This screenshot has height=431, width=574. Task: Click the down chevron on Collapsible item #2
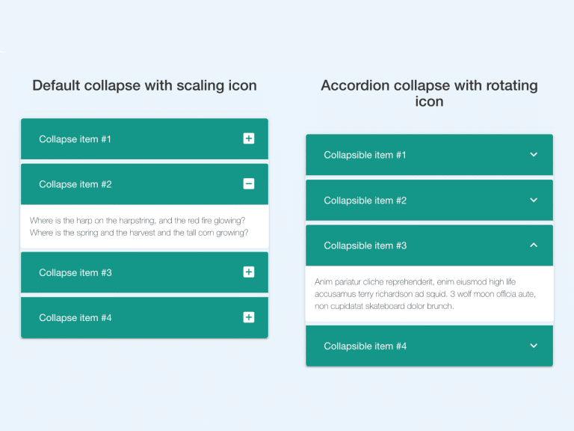(534, 201)
